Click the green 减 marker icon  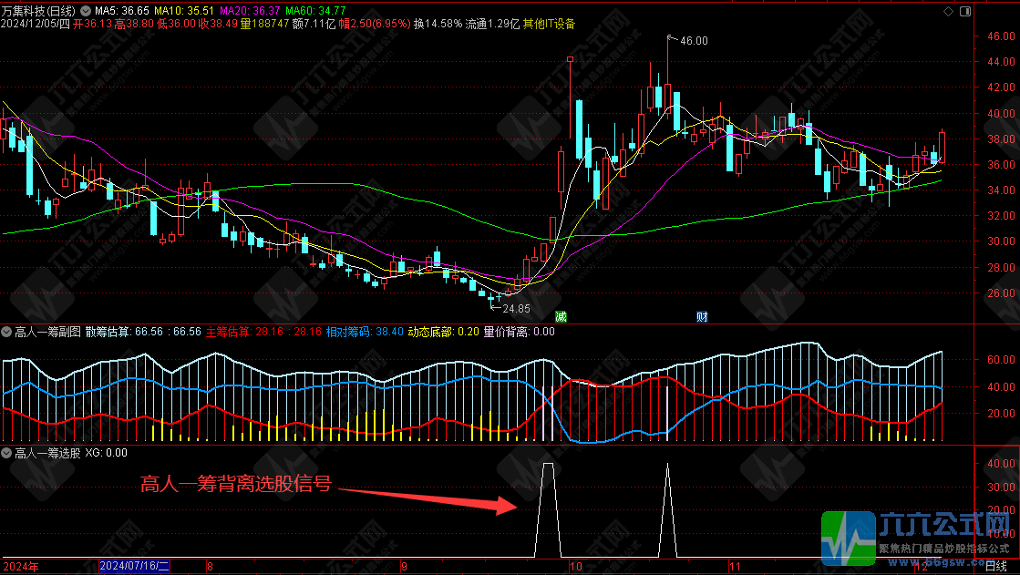click(x=561, y=316)
